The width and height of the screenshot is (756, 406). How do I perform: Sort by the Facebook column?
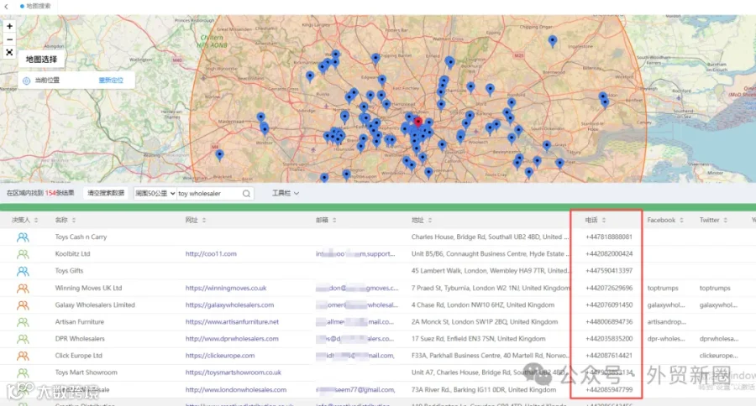tap(681, 220)
